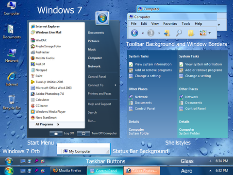Open the Recycle Bin desktop icon

click(12, 102)
